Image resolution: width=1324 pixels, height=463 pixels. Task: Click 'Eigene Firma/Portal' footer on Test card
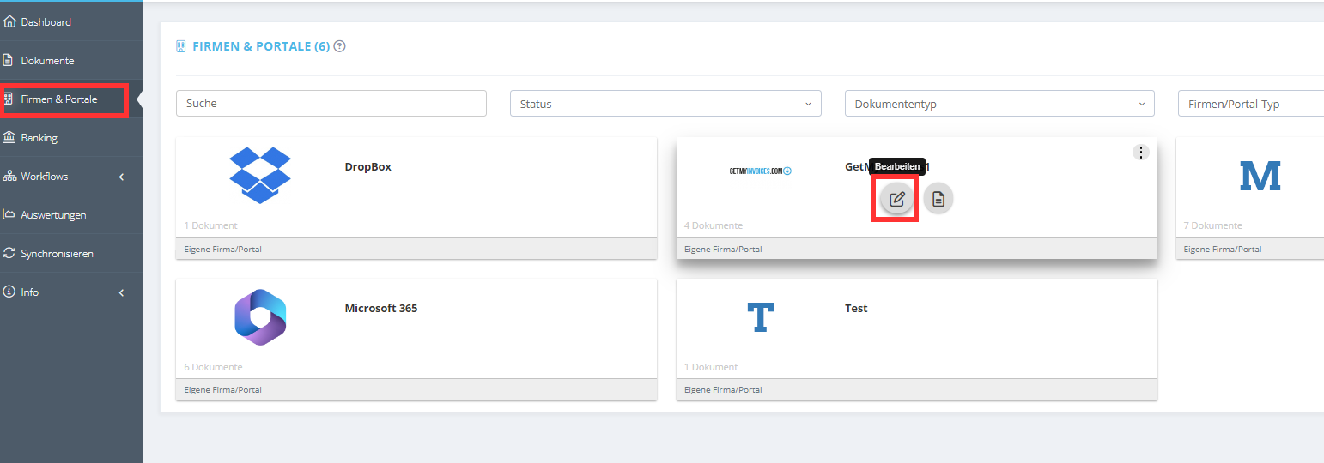[723, 390]
